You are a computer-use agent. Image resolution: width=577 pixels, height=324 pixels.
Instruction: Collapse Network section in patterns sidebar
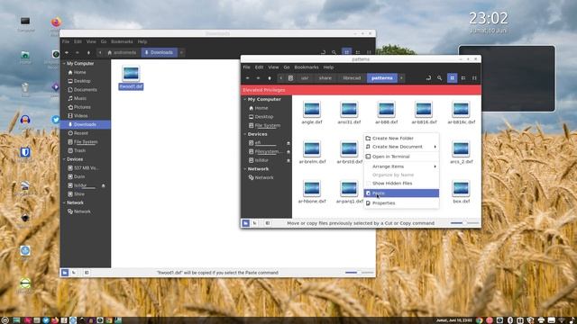coord(245,169)
